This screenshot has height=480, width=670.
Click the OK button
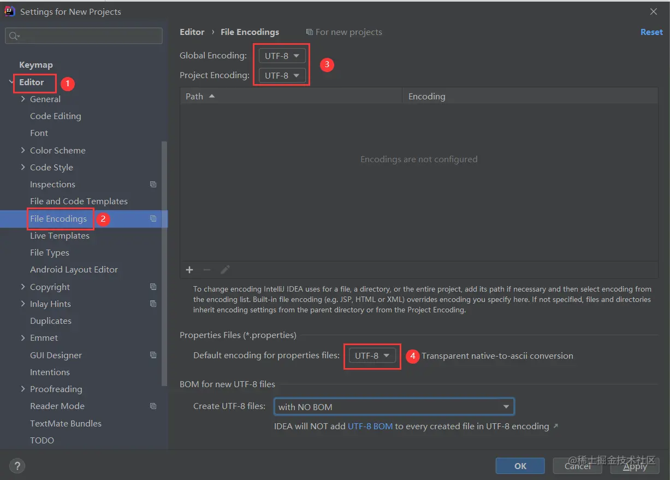point(520,466)
